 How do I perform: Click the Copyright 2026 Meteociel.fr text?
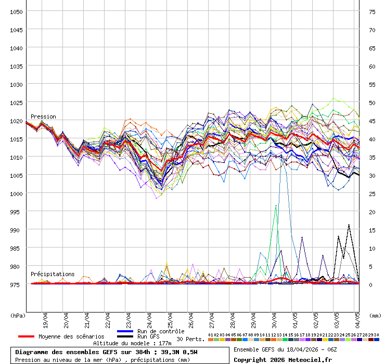coord(282,359)
